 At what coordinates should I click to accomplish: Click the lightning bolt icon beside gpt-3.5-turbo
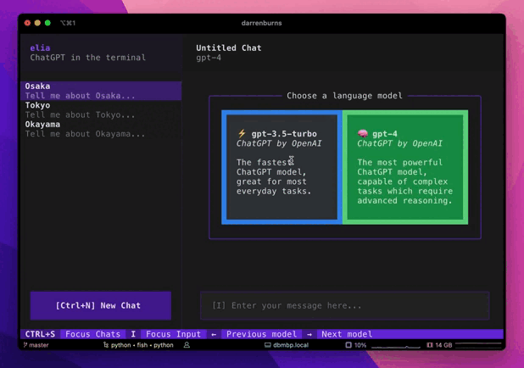coord(242,134)
